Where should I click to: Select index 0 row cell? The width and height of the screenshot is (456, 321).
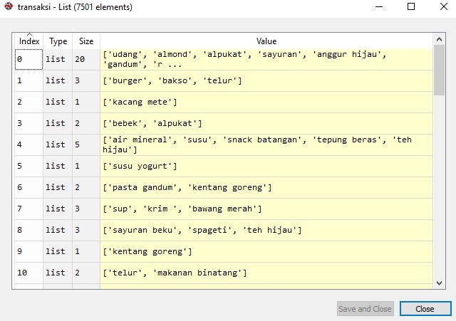(29, 60)
